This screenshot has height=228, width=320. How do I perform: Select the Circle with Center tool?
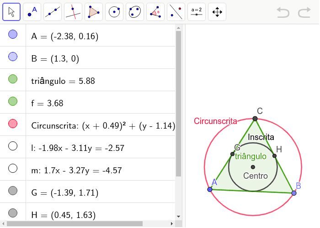coord(114,12)
